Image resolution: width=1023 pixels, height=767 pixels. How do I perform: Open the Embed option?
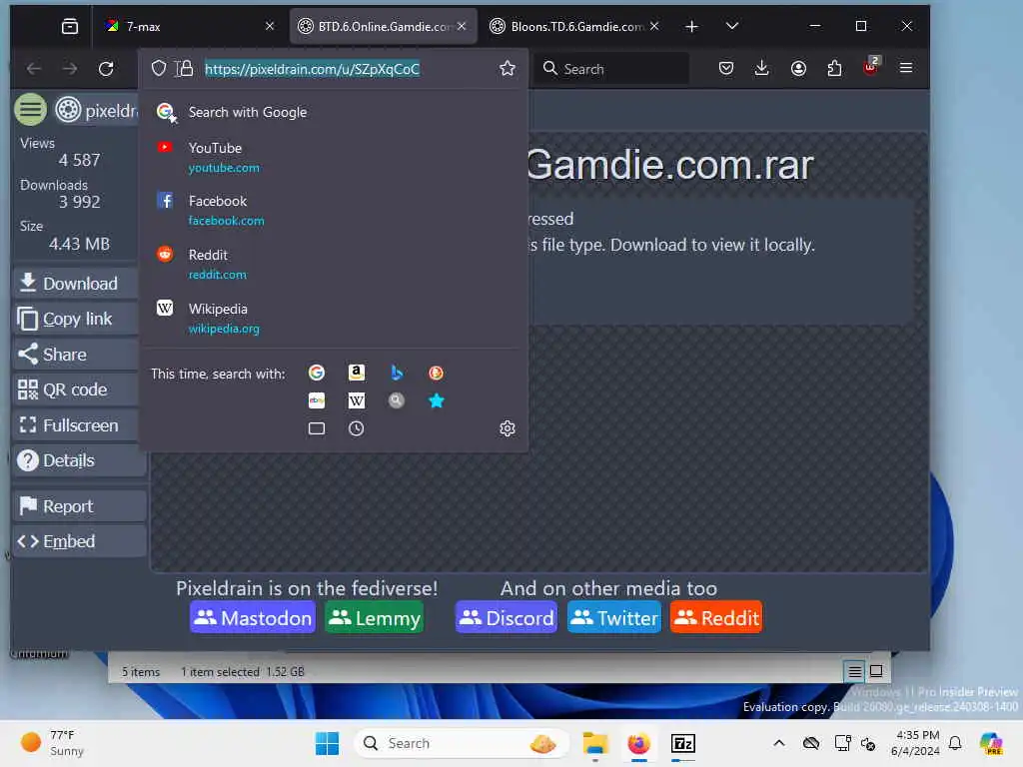(x=78, y=541)
